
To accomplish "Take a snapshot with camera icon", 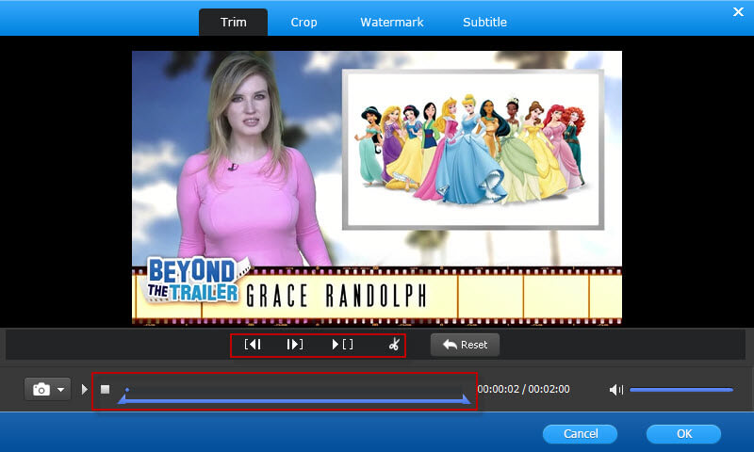I will (41, 389).
